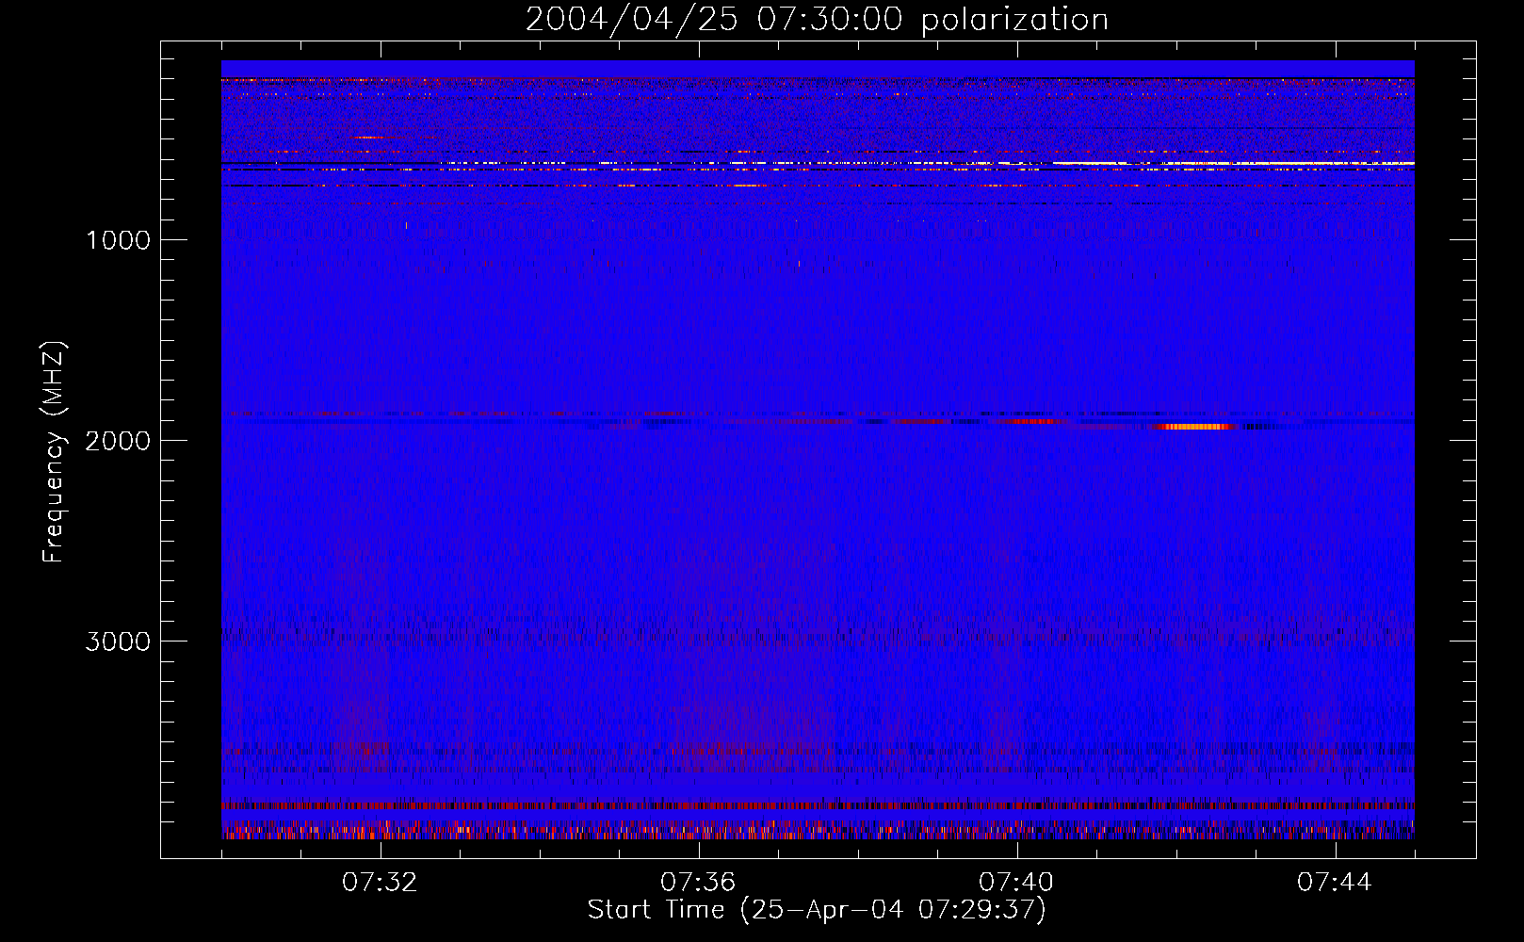
Task: Click the 07:44 time tick label
Action: point(1335,883)
